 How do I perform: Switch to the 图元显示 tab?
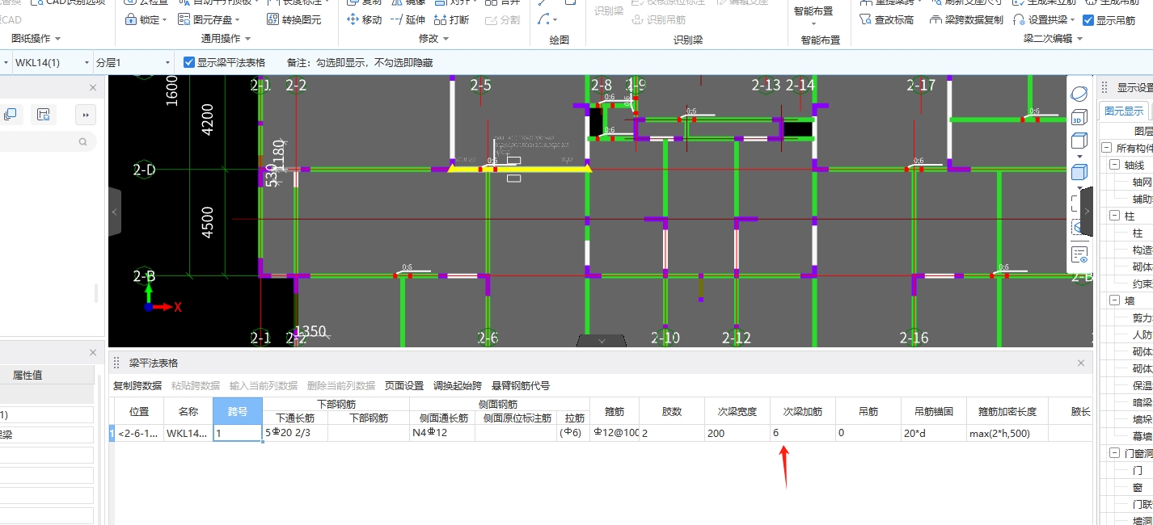tap(1124, 111)
